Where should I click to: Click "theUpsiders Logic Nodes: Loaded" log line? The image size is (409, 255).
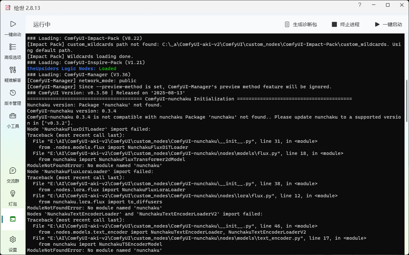(x=72, y=69)
